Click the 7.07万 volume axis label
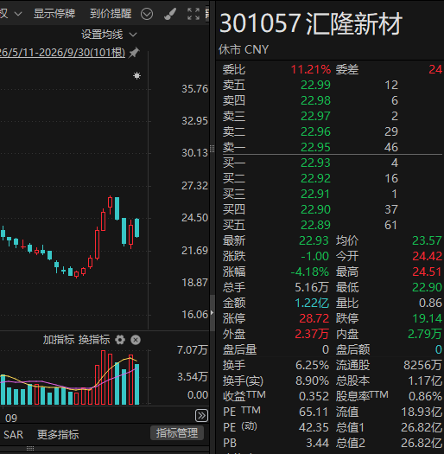Image resolution: width=444 pixels, height=454 pixels. (193, 350)
